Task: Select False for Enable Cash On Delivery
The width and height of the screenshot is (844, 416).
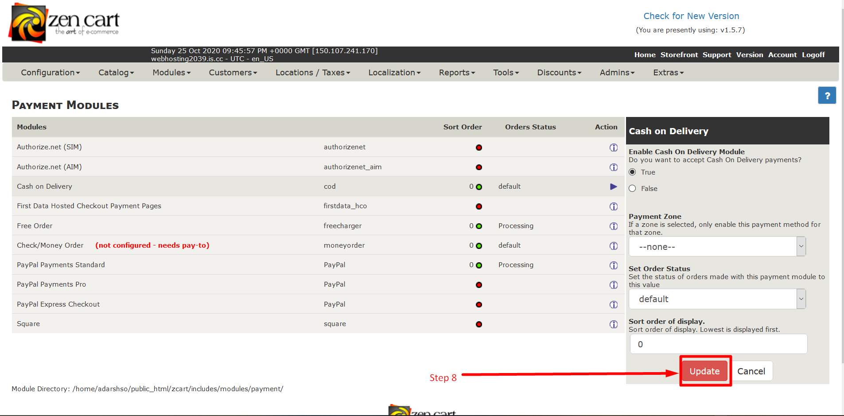Action: pos(632,188)
